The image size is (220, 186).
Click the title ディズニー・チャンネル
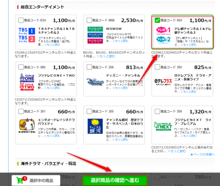(123, 76)
